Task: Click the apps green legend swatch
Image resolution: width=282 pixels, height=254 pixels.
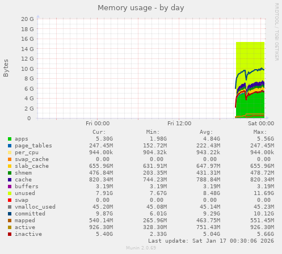Action: coord(10,139)
